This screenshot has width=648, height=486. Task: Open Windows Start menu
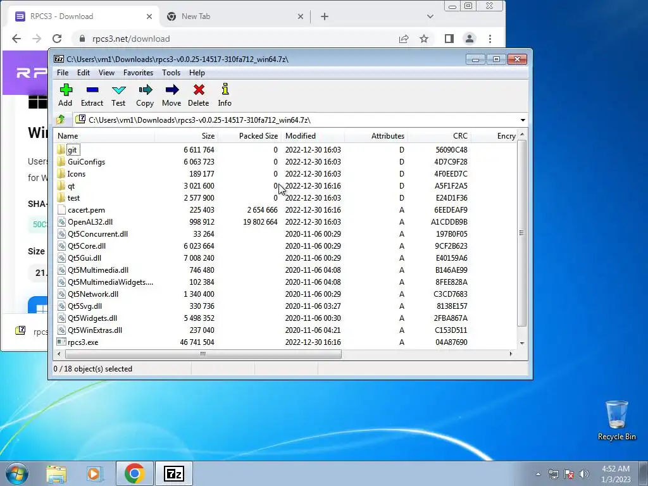point(17,473)
